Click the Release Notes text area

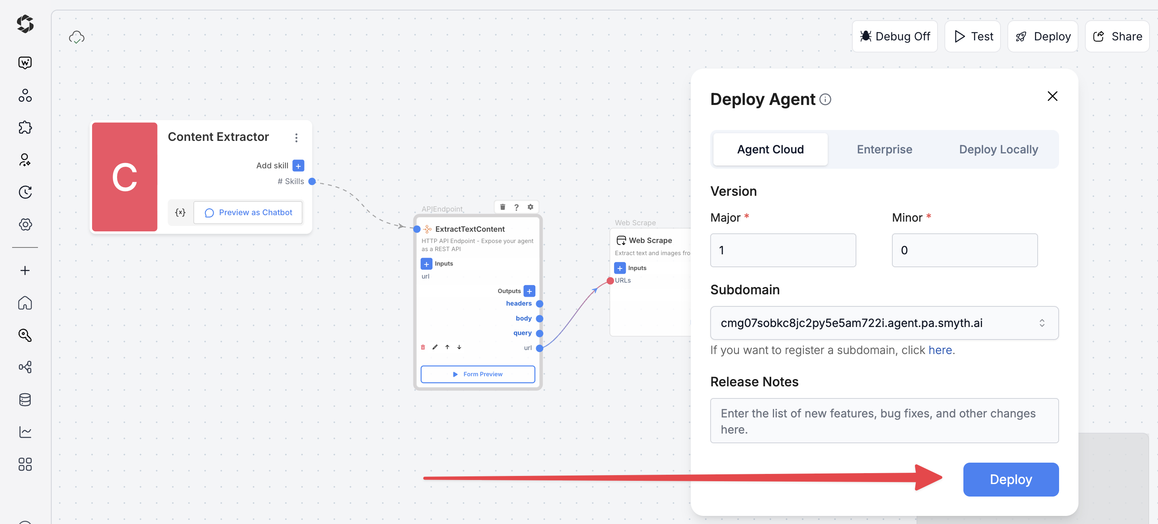884,421
